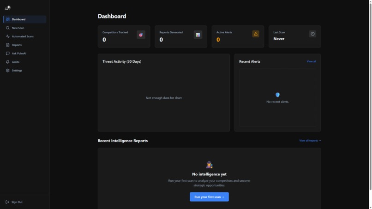Select Sign Out label

pyautogui.click(x=17, y=202)
